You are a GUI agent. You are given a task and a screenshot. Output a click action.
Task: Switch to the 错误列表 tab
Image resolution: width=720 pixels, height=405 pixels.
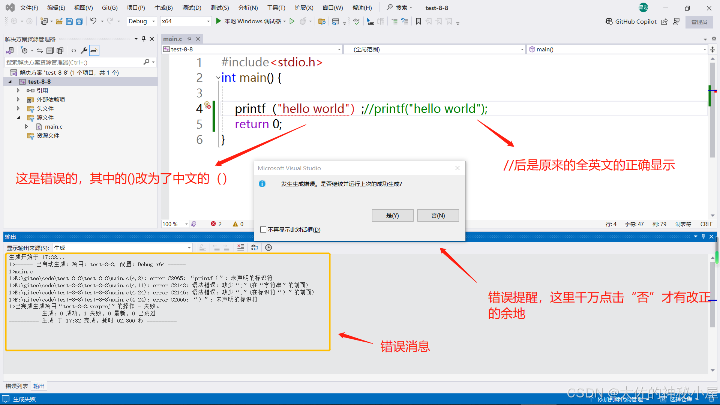[x=17, y=386]
